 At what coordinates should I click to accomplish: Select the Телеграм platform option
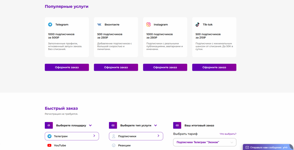(72, 136)
